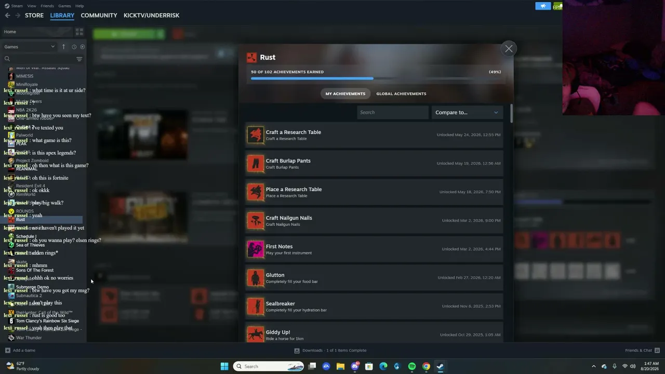665x374 pixels.
Task: Select Subnautica 2 in the game list
Action: [x=29, y=296]
